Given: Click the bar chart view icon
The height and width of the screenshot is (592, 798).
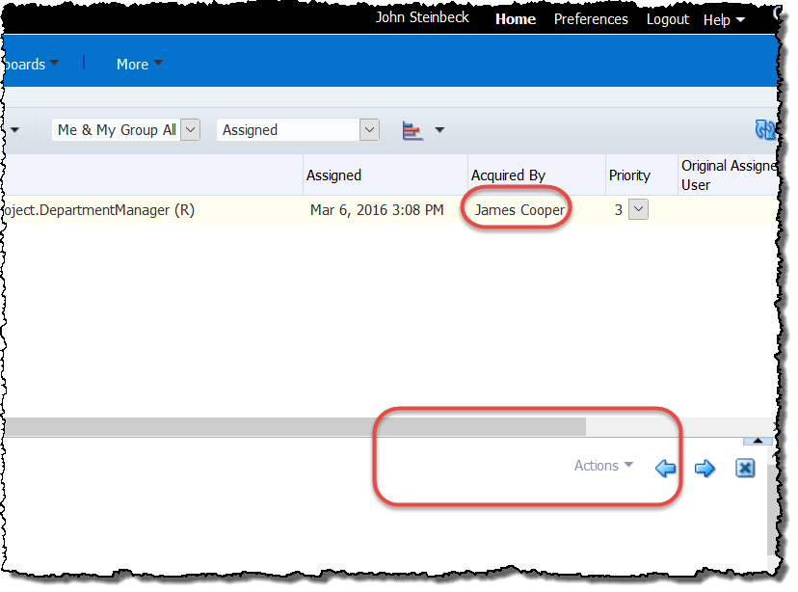Looking at the screenshot, I should pyautogui.click(x=413, y=130).
